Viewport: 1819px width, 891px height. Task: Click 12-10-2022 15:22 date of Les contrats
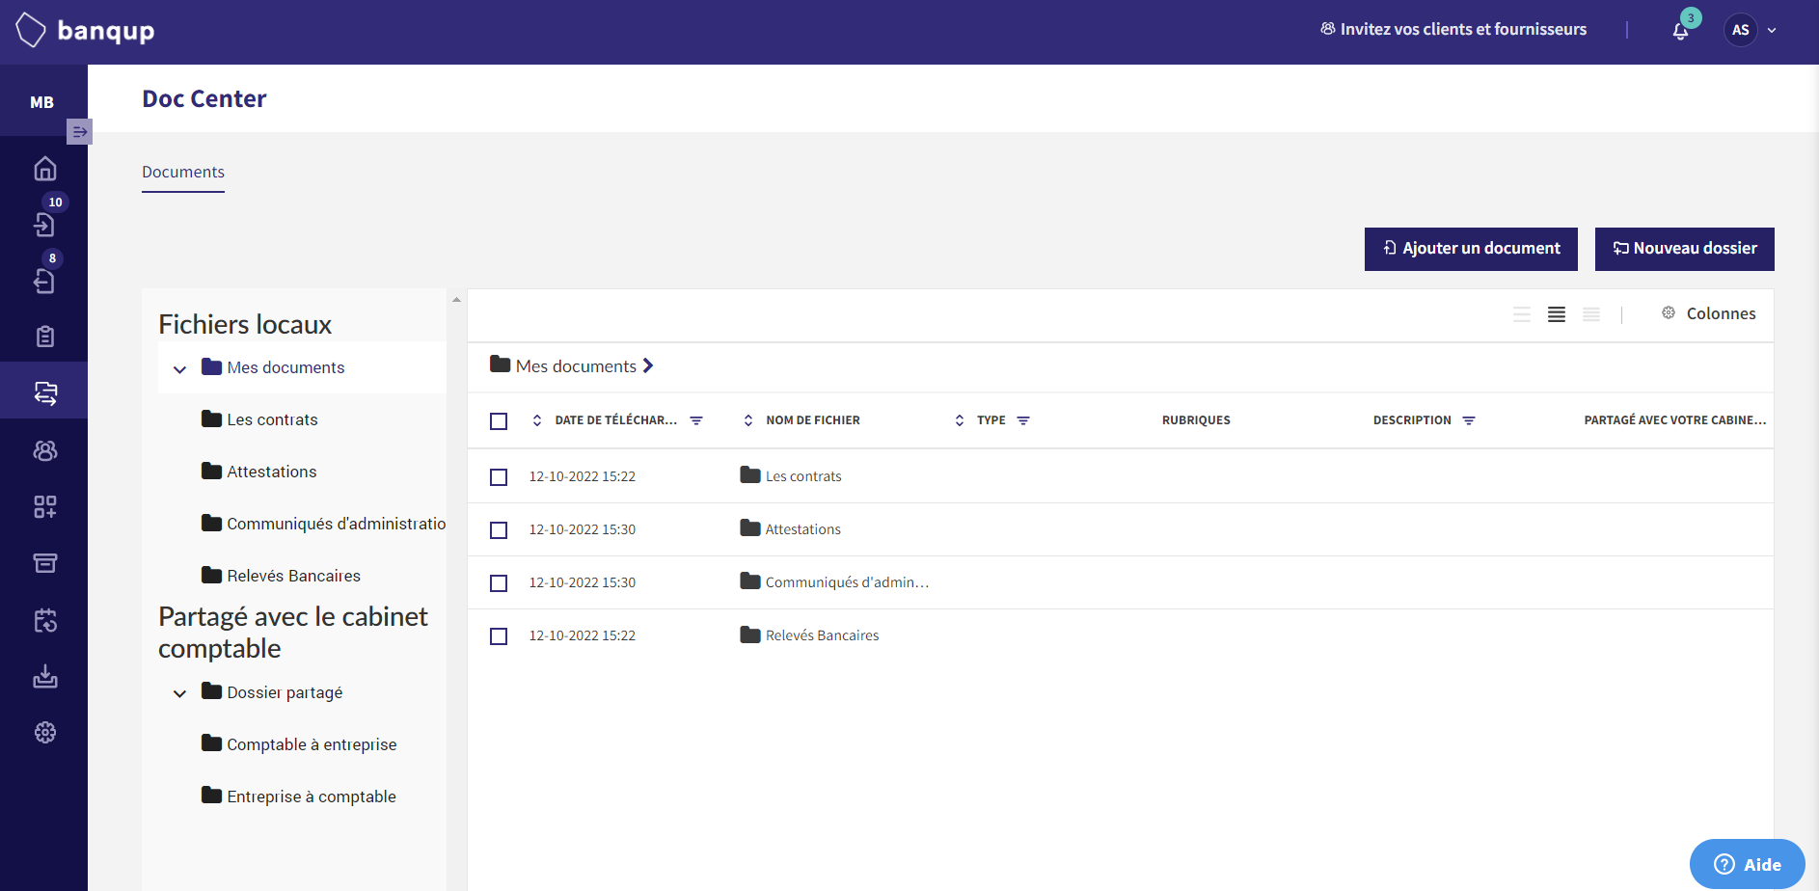click(x=583, y=476)
